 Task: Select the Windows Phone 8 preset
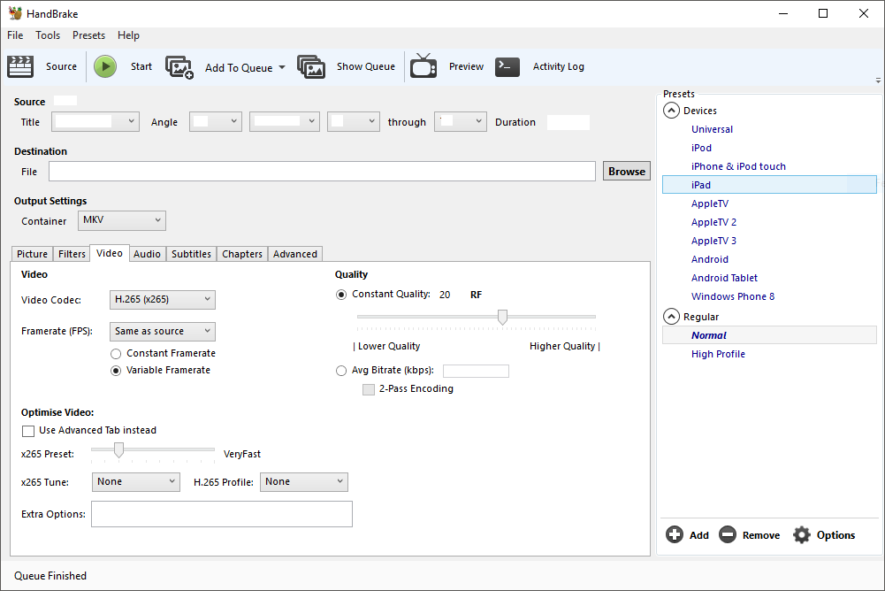coord(733,296)
